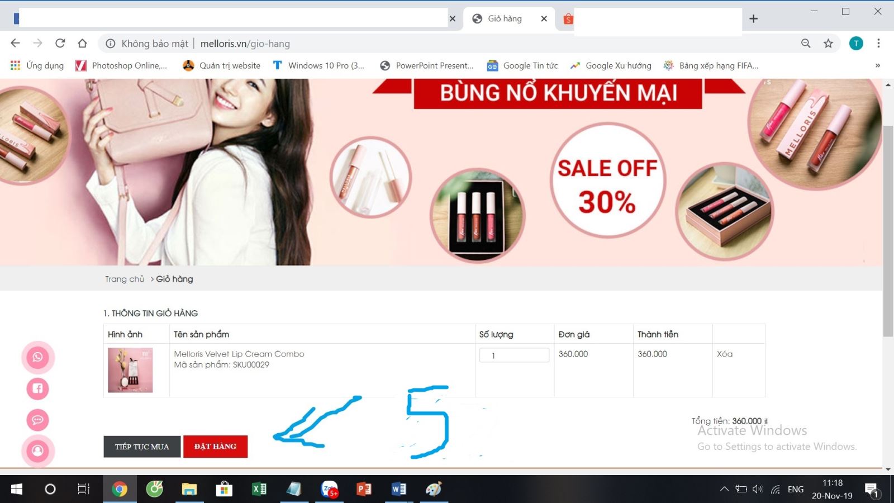The image size is (894, 503).
Task: Click ĐẶT HÀNG order button
Action: (x=215, y=447)
